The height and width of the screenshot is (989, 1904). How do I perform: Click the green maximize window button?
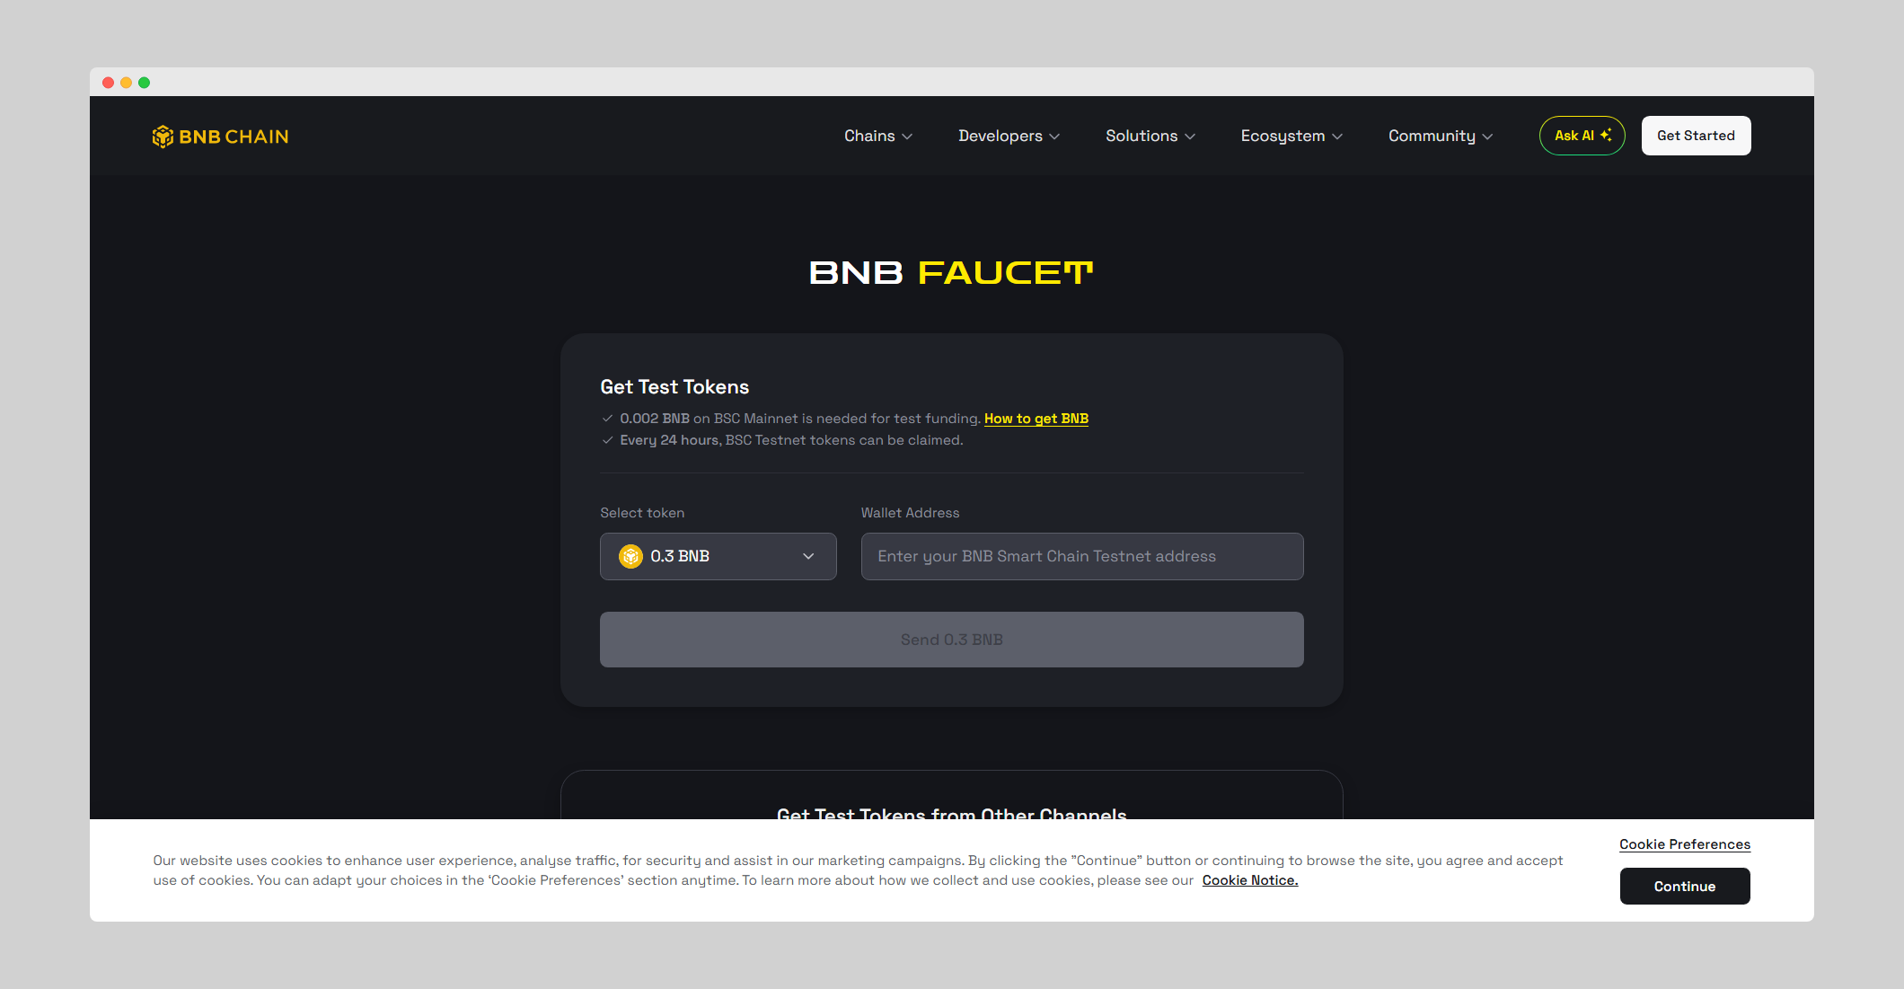coord(145,83)
